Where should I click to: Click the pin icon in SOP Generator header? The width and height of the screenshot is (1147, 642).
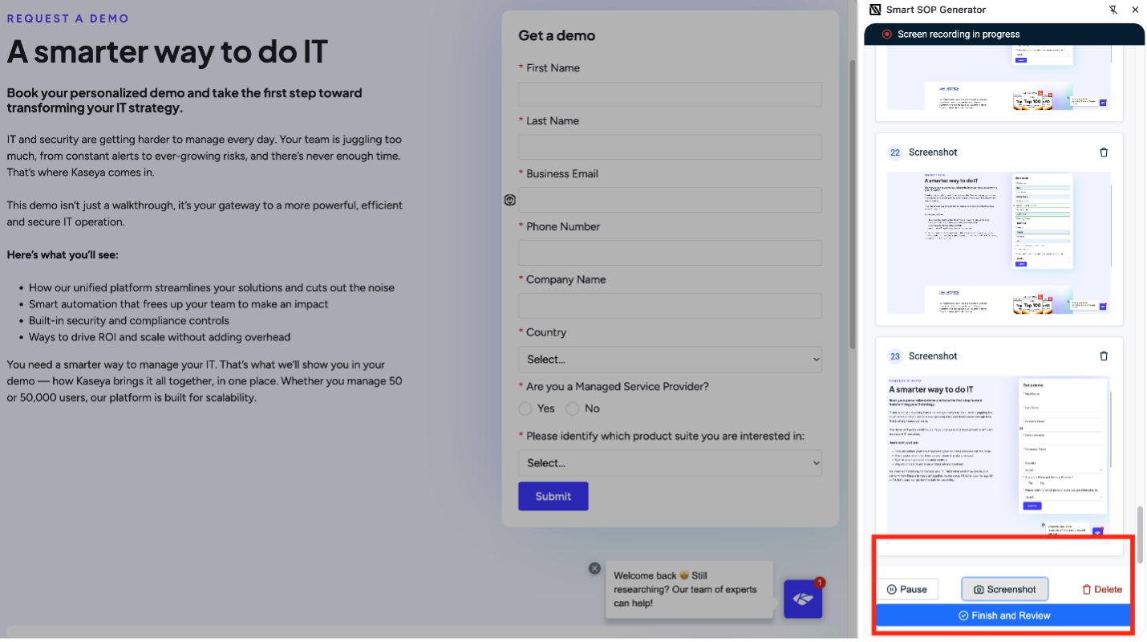[1113, 10]
